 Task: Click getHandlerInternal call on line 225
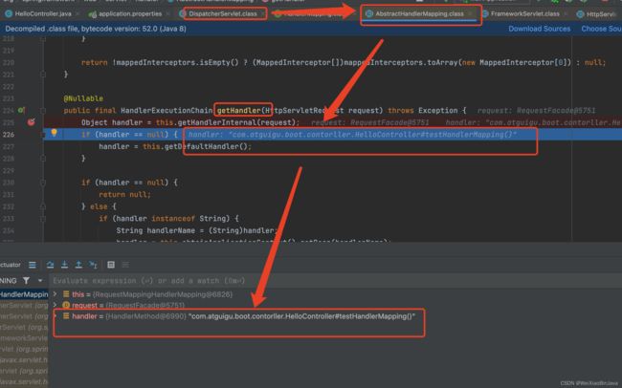coord(216,122)
